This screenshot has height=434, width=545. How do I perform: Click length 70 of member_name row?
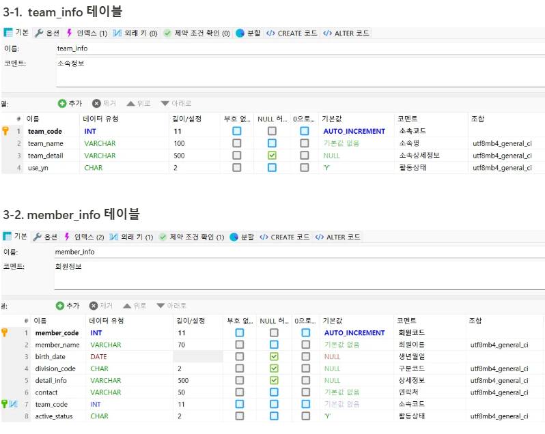coord(182,345)
